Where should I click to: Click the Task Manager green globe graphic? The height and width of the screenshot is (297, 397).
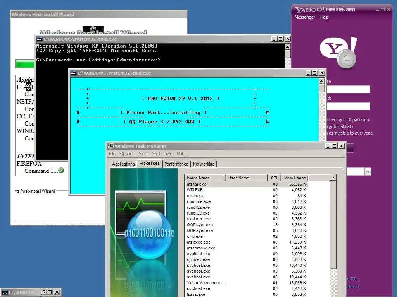(x=149, y=235)
